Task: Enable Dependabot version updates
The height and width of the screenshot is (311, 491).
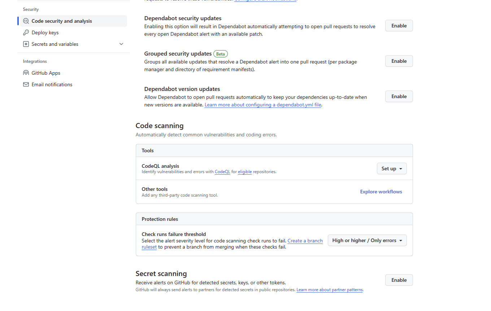Action: tap(399, 96)
